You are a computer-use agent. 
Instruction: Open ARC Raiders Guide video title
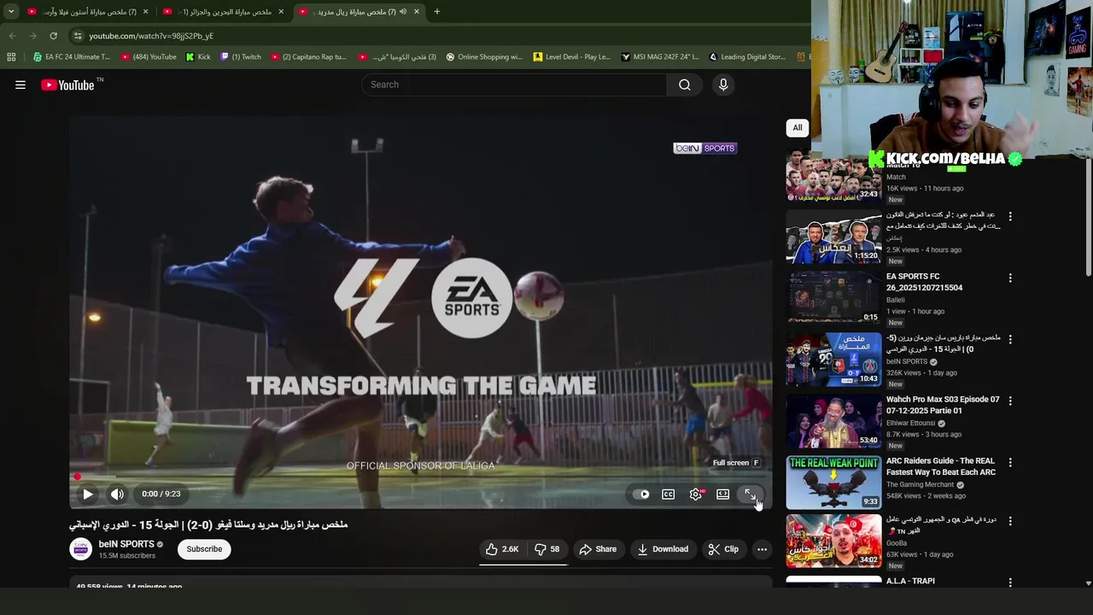point(941,466)
